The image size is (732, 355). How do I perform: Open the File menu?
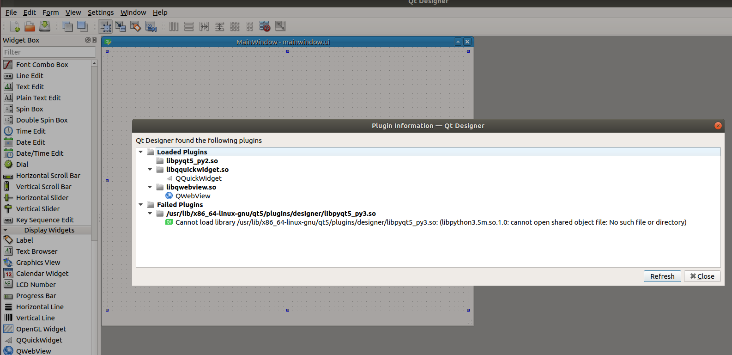click(x=11, y=12)
